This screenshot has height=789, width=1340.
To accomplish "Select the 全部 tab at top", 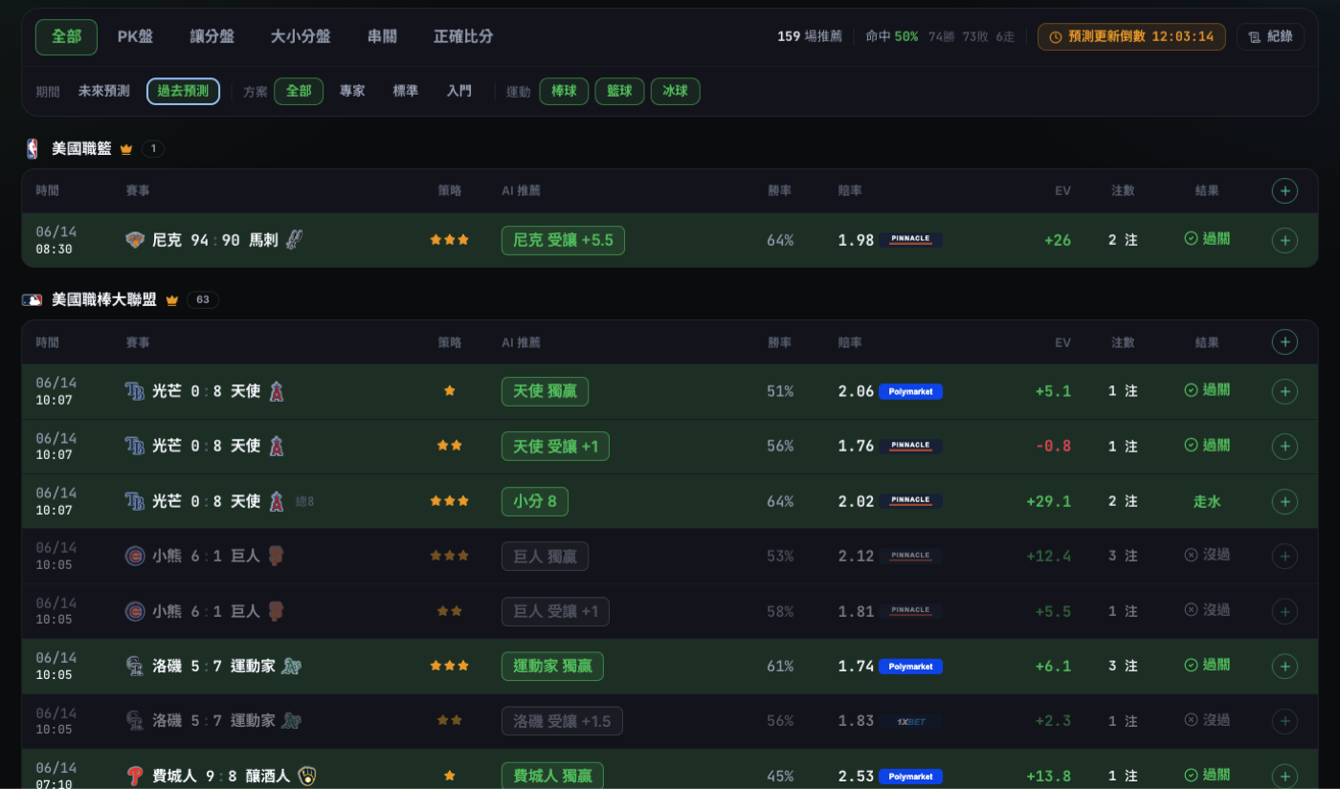I will (66, 37).
